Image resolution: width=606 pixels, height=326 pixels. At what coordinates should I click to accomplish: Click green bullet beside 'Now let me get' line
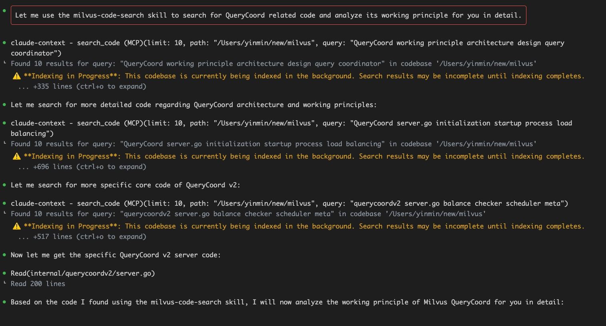pos(4,255)
